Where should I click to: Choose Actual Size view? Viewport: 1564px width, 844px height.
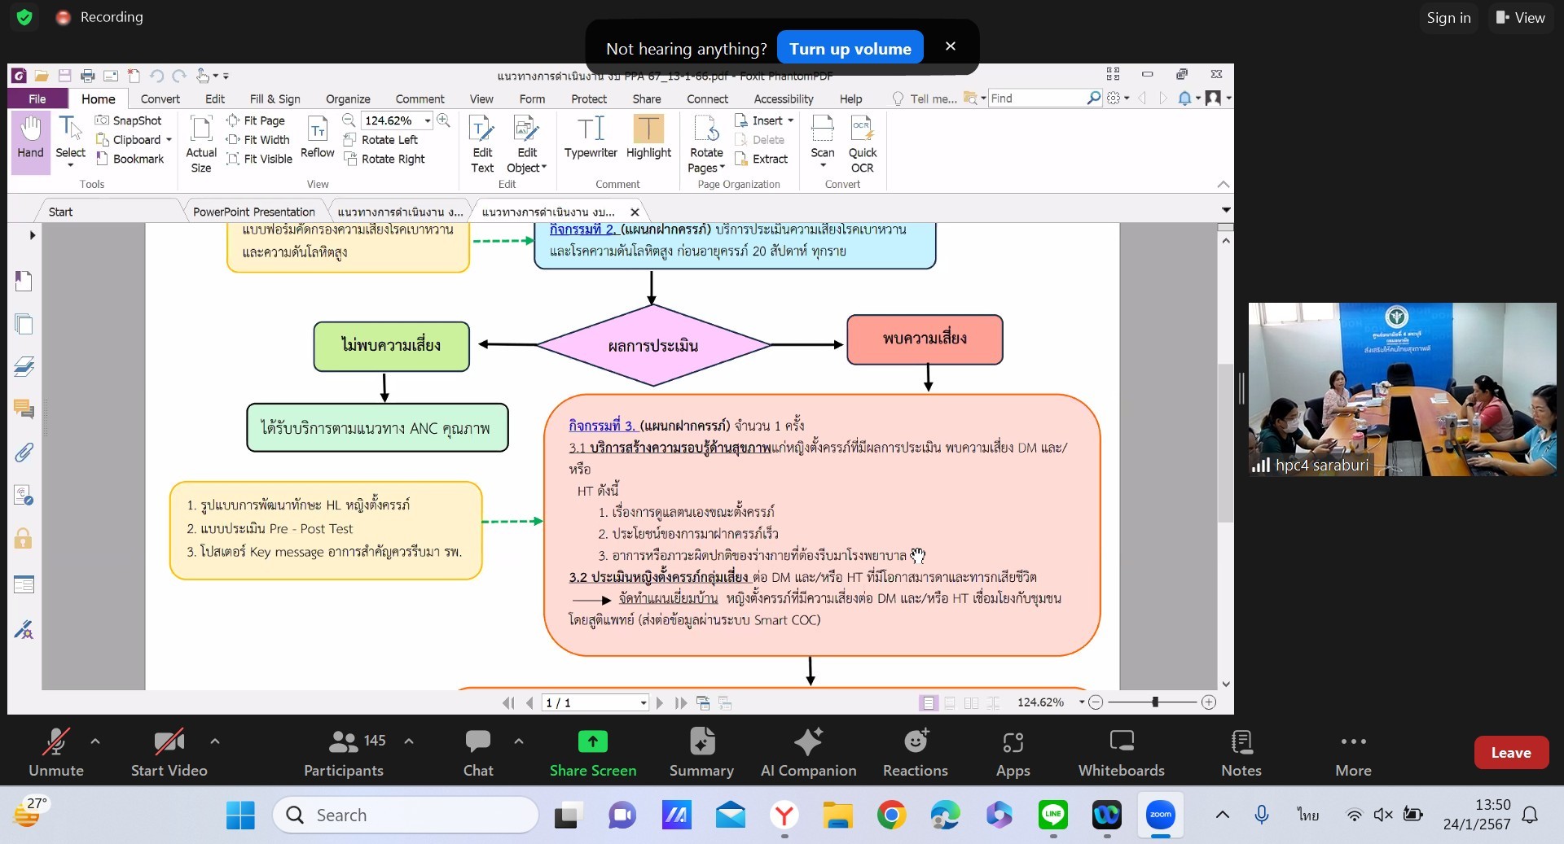tap(201, 143)
